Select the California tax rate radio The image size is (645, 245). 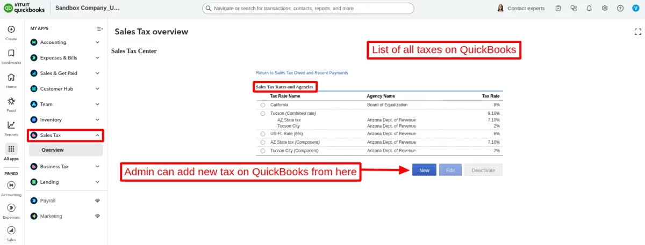(263, 105)
